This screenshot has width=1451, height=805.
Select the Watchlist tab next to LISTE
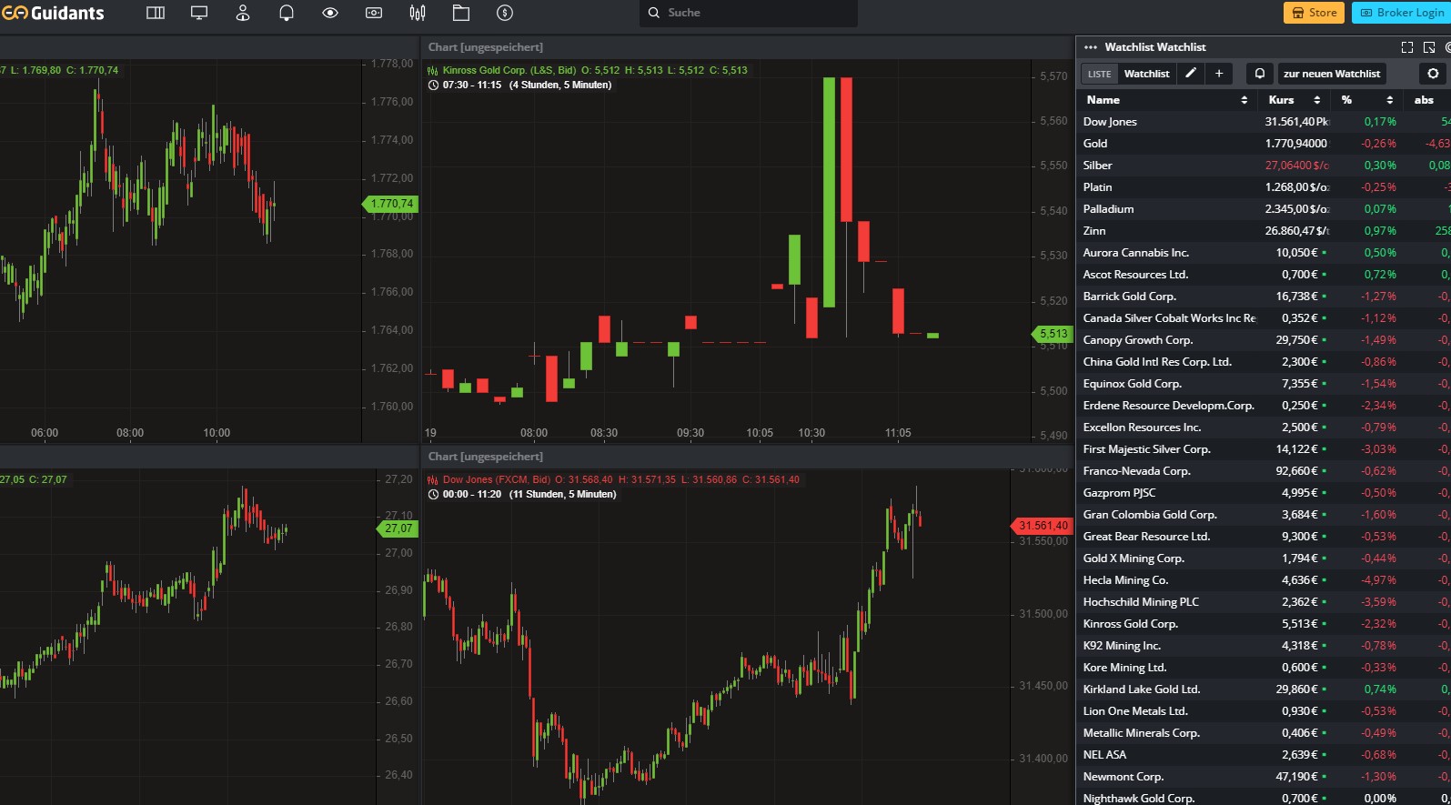pos(1146,74)
